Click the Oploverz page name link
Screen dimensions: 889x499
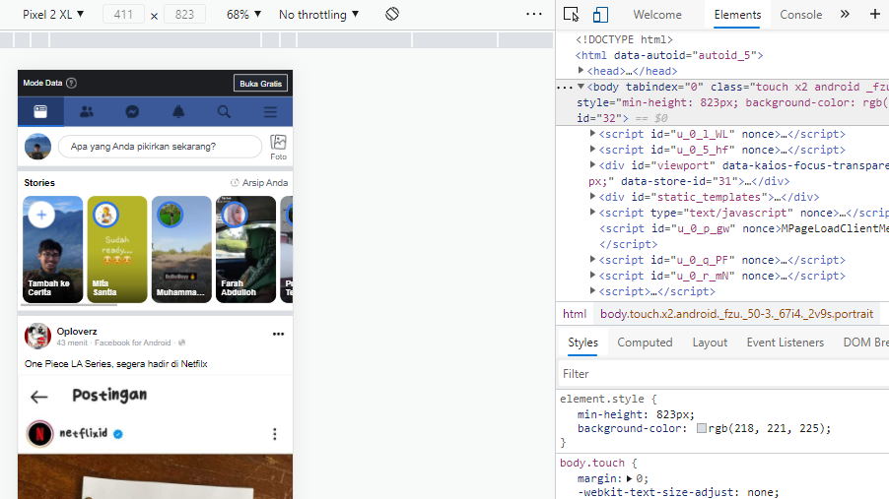coord(77,332)
